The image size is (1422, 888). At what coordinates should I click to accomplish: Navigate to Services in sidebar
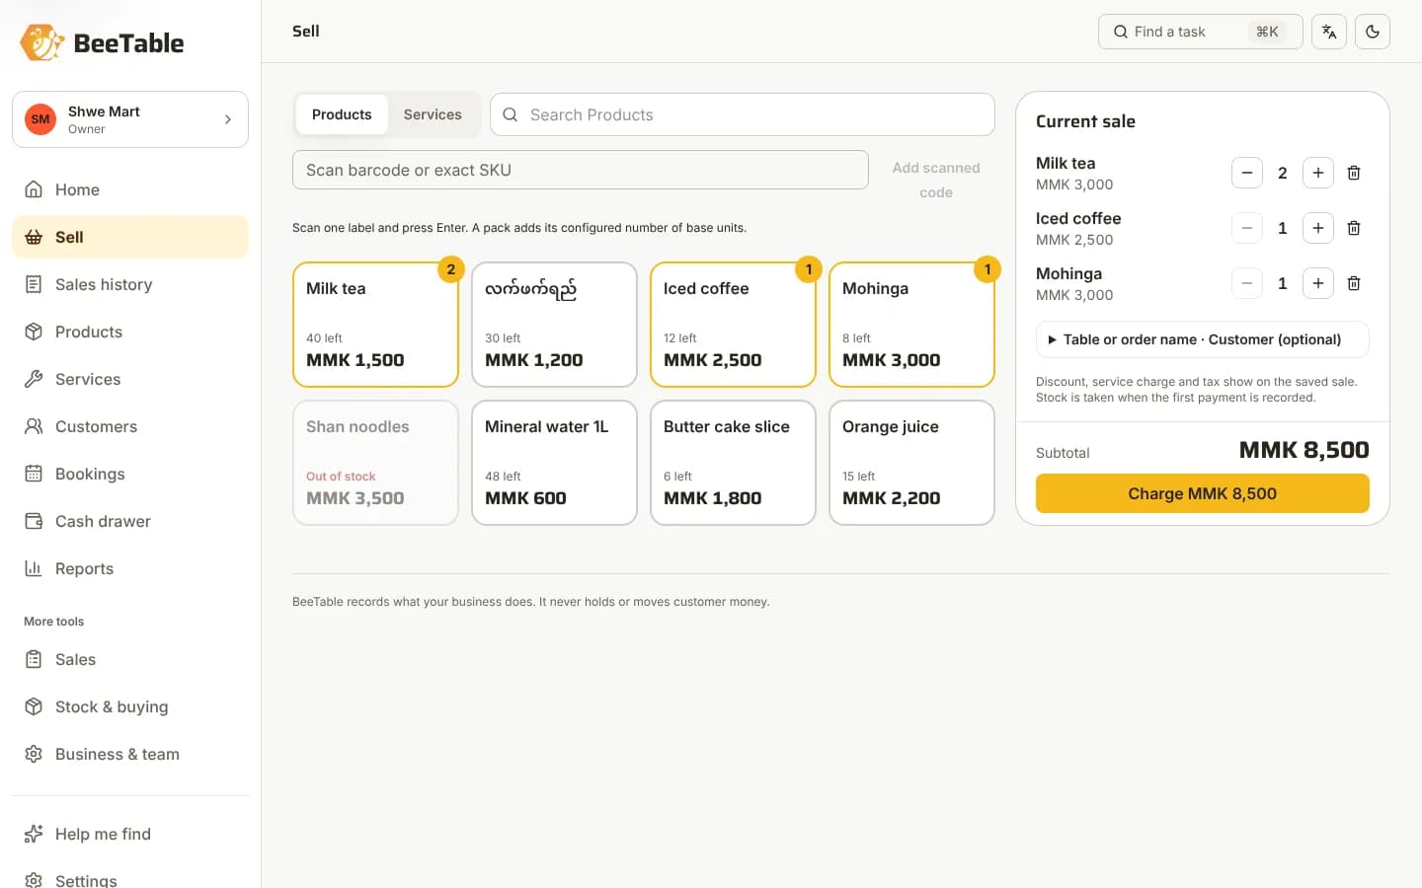tap(130, 379)
